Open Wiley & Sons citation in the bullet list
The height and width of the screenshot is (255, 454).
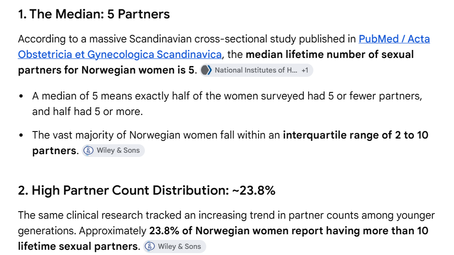(113, 151)
